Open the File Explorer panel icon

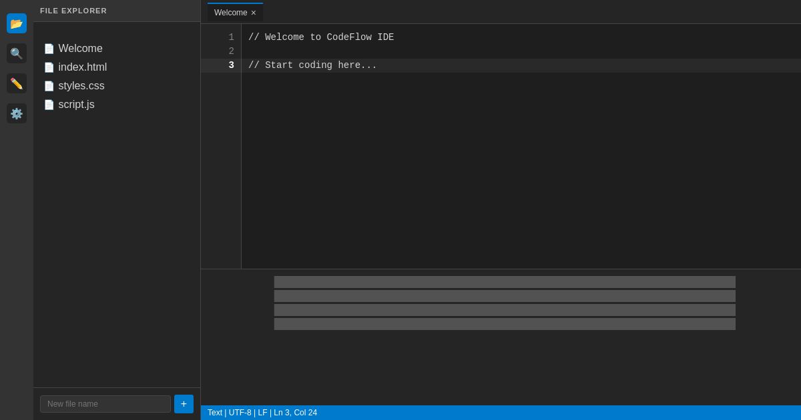(17, 23)
